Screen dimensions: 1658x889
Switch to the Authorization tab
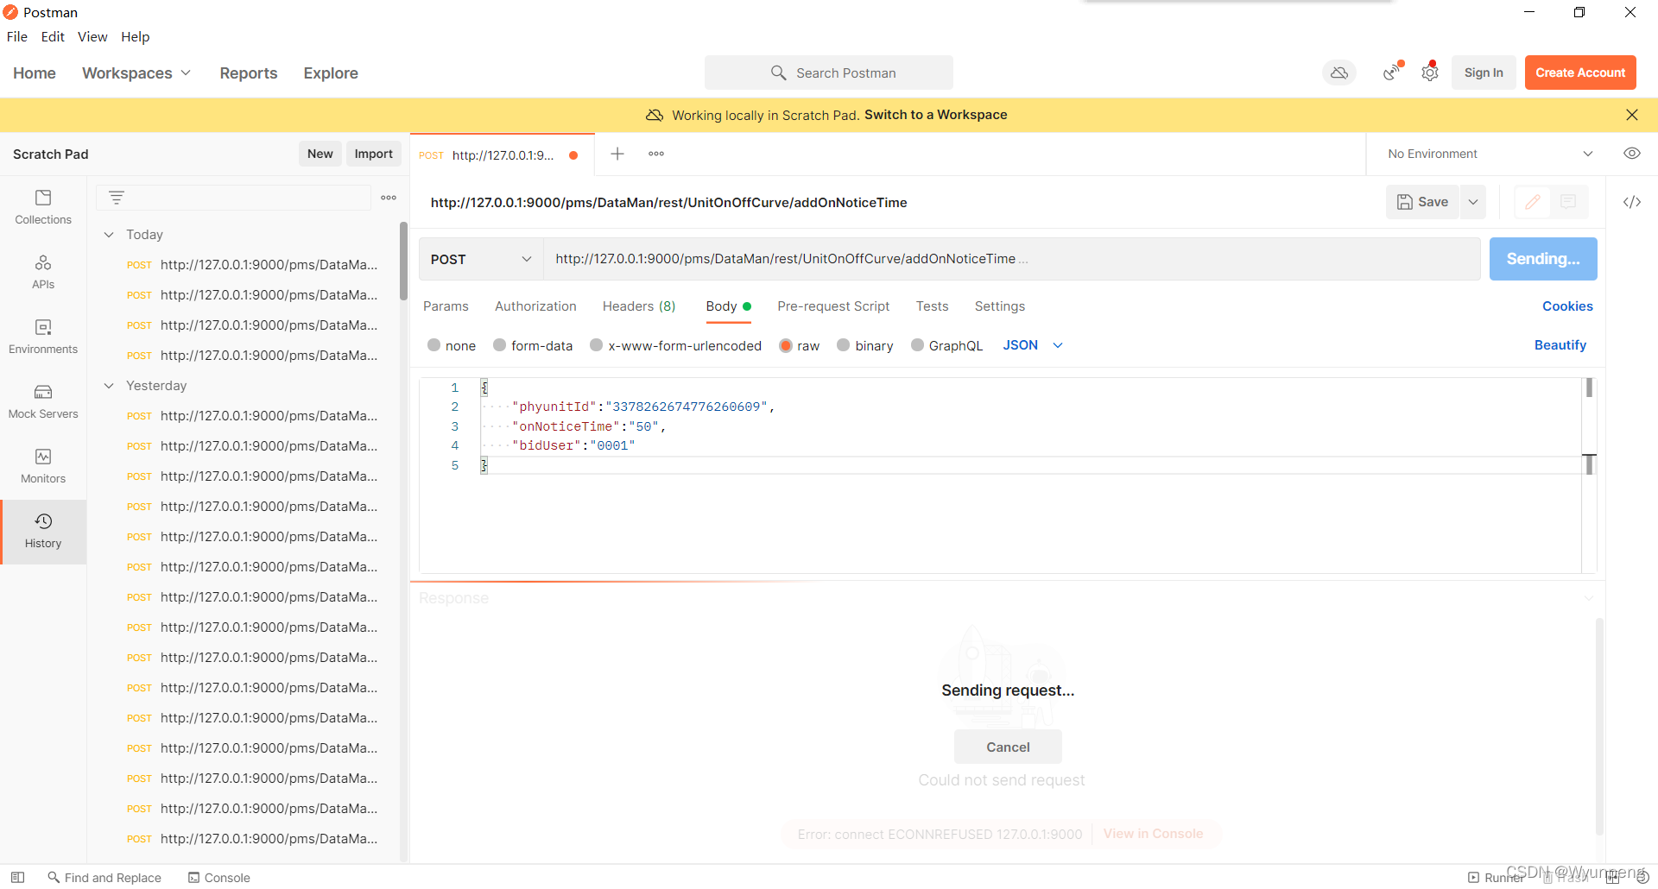[x=535, y=306]
